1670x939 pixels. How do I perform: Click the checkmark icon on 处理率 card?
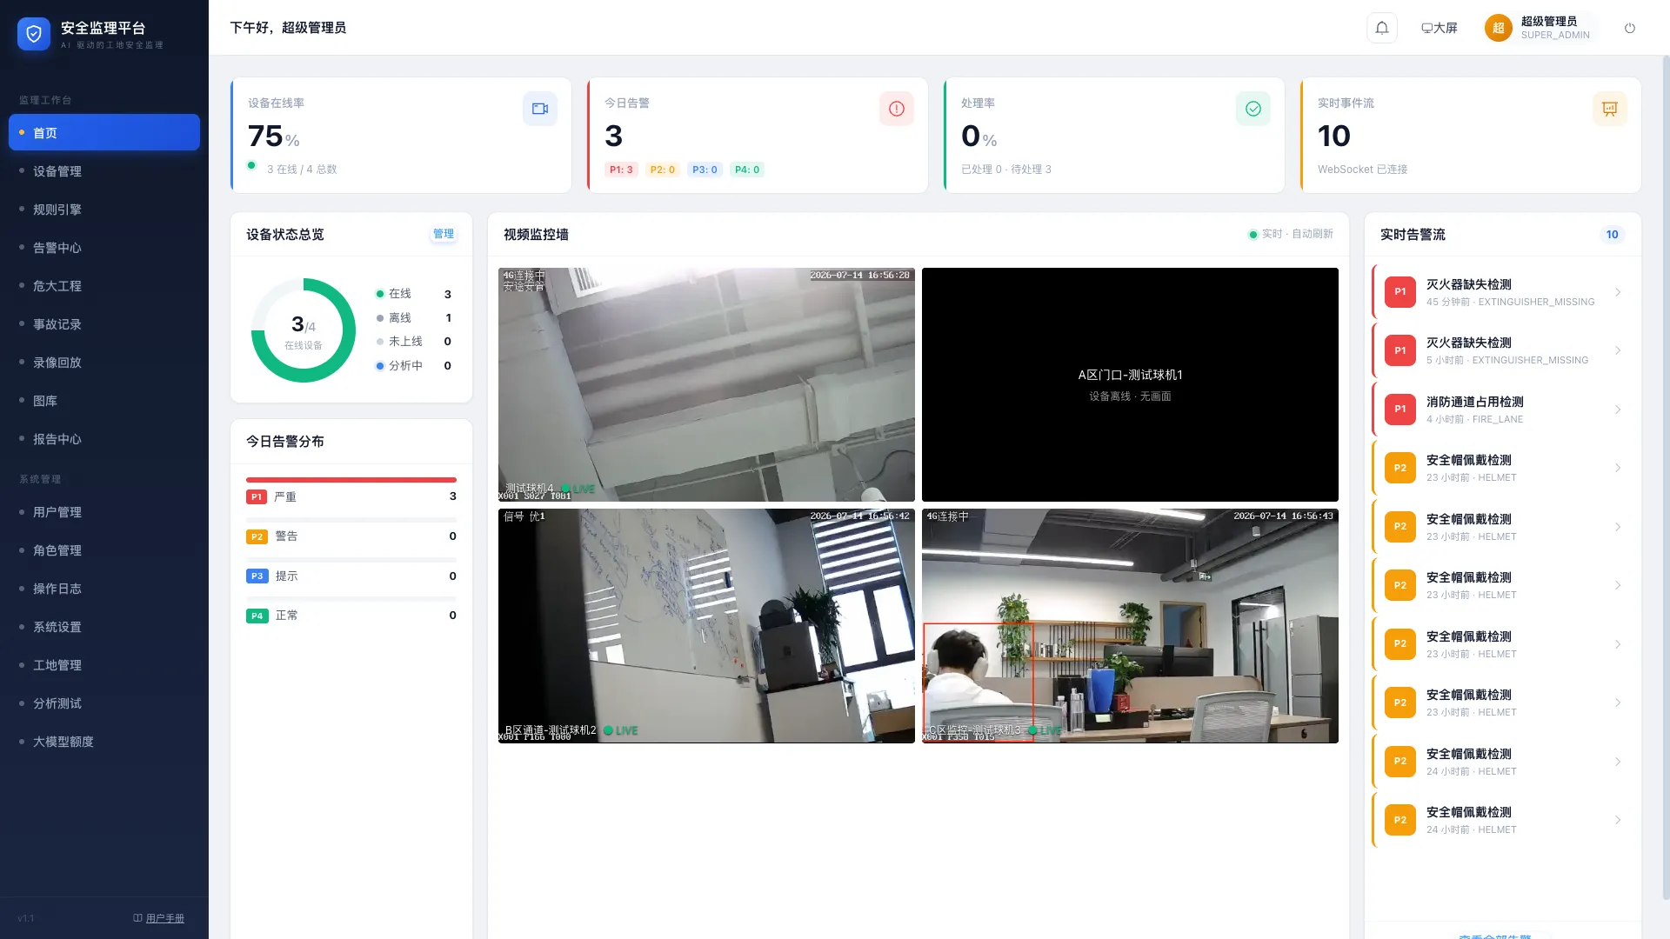point(1253,109)
